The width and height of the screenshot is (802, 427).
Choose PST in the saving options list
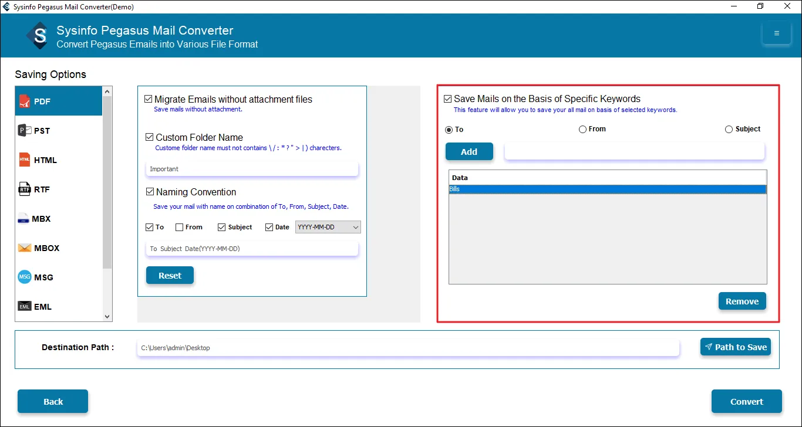tap(59, 131)
